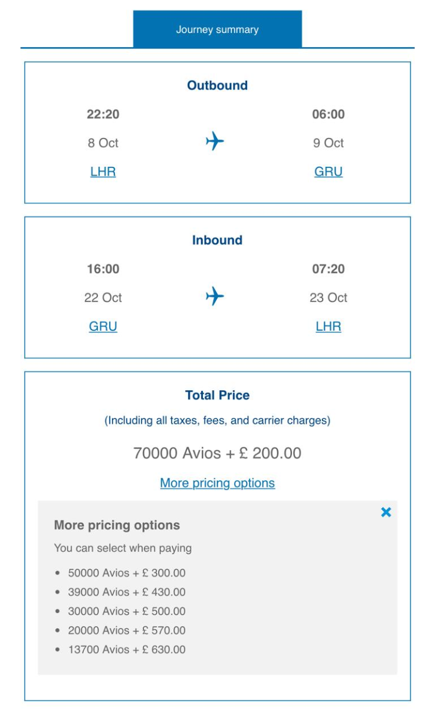This screenshot has width=427, height=718.
Task: Open LHR arrival airport link under Inbound
Action: [329, 327]
